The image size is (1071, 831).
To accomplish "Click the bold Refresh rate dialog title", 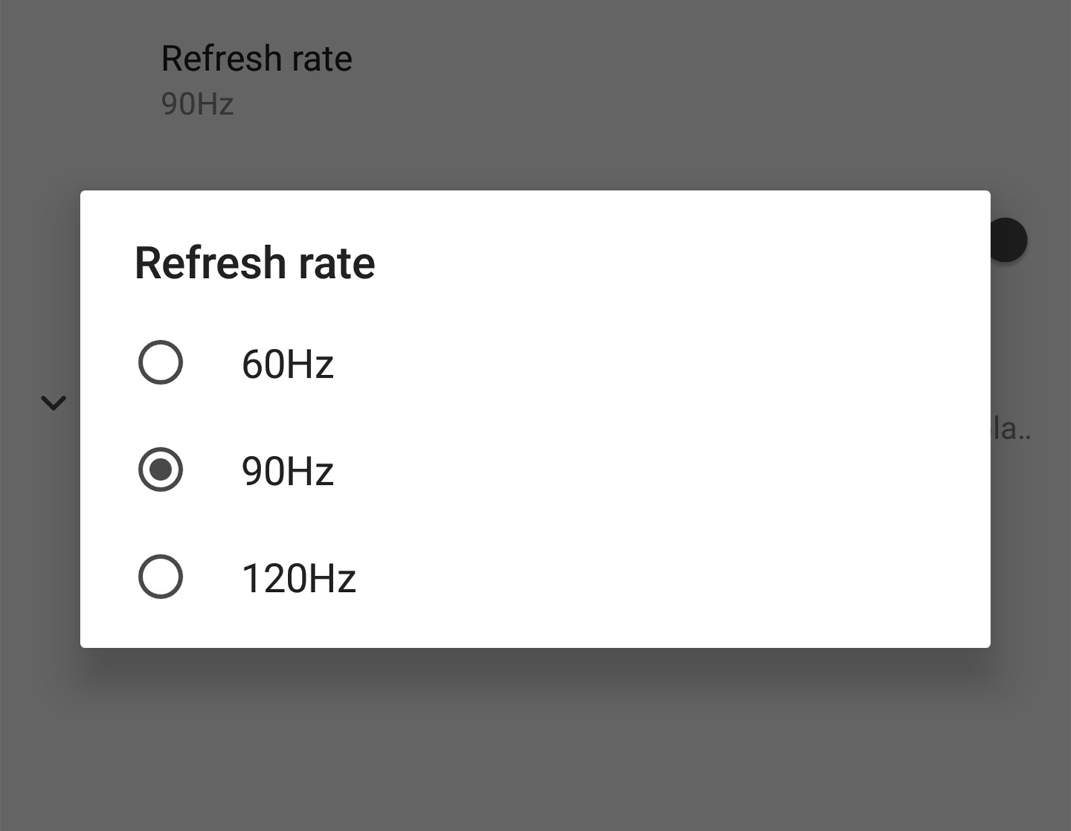I will coord(255,262).
